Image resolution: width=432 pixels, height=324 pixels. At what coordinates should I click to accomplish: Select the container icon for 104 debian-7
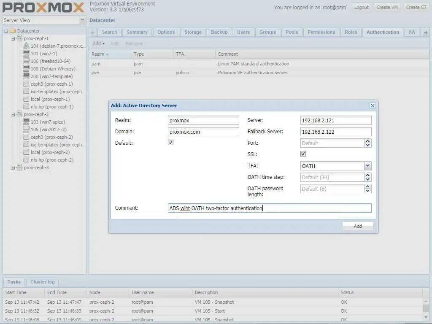pos(26,46)
